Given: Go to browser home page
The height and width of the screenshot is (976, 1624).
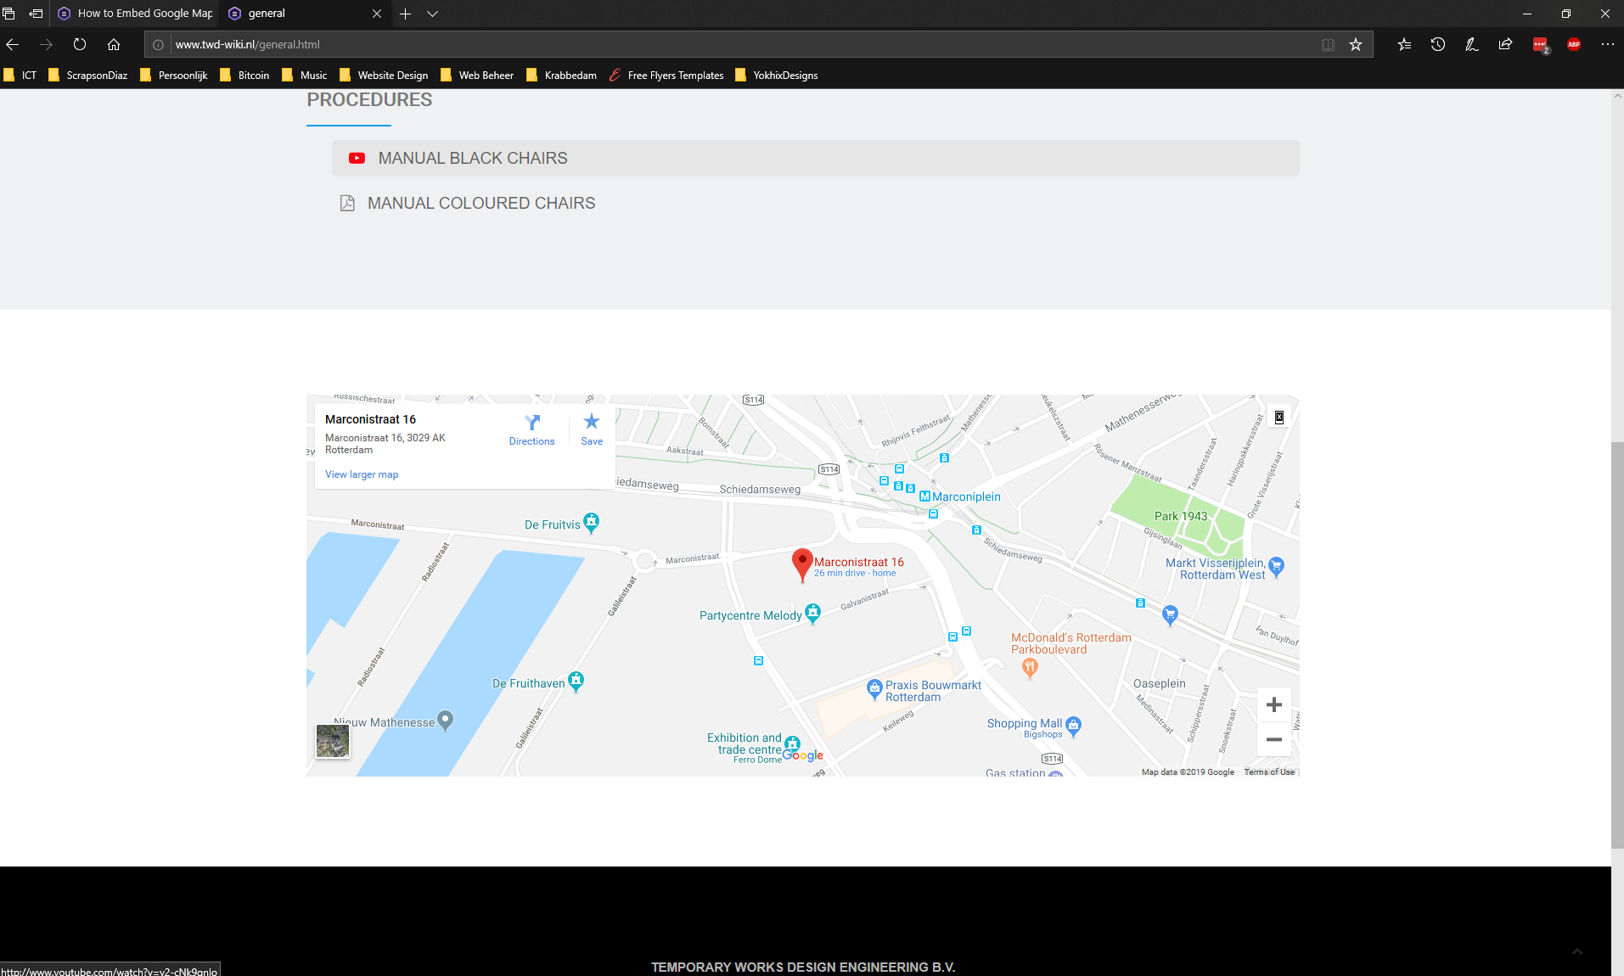Looking at the screenshot, I should point(114,45).
